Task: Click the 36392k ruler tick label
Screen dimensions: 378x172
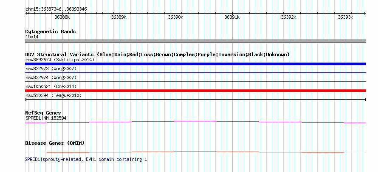Action: [289, 17]
